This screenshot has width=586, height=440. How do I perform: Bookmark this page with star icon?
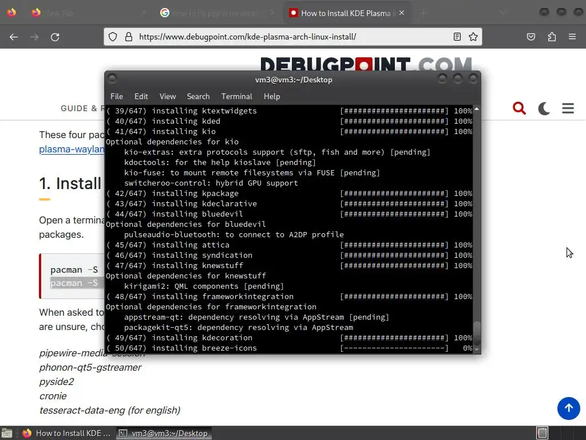473,37
